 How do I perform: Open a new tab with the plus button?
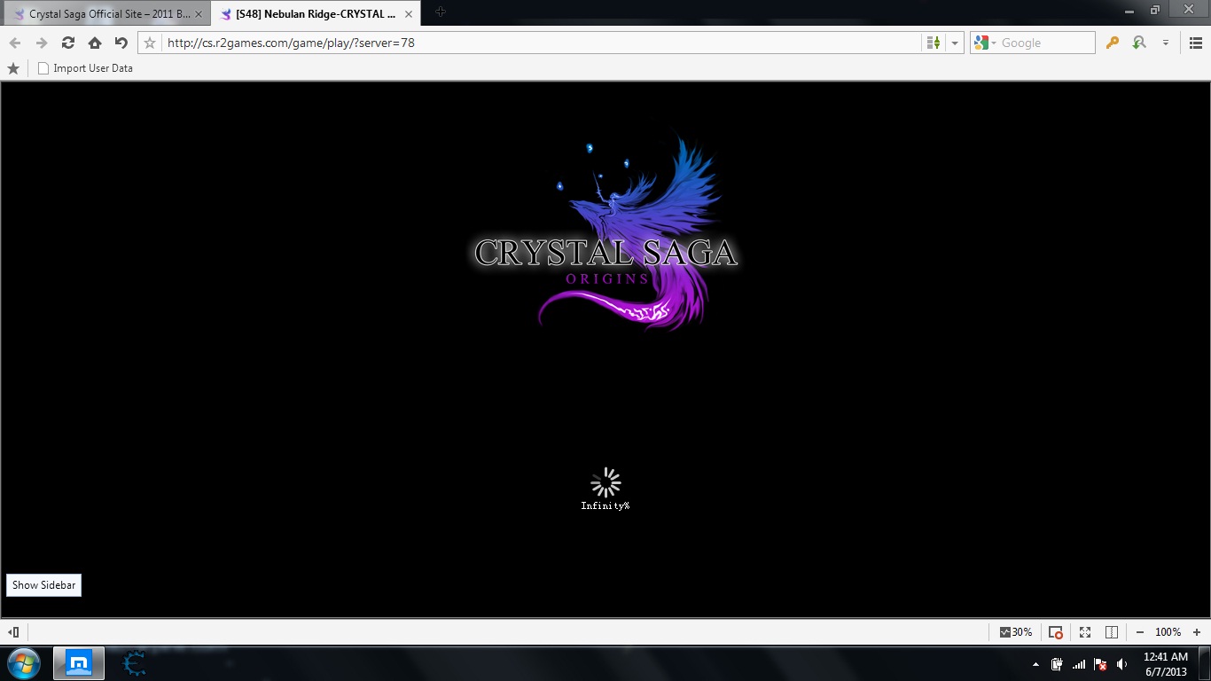tap(441, 12)
